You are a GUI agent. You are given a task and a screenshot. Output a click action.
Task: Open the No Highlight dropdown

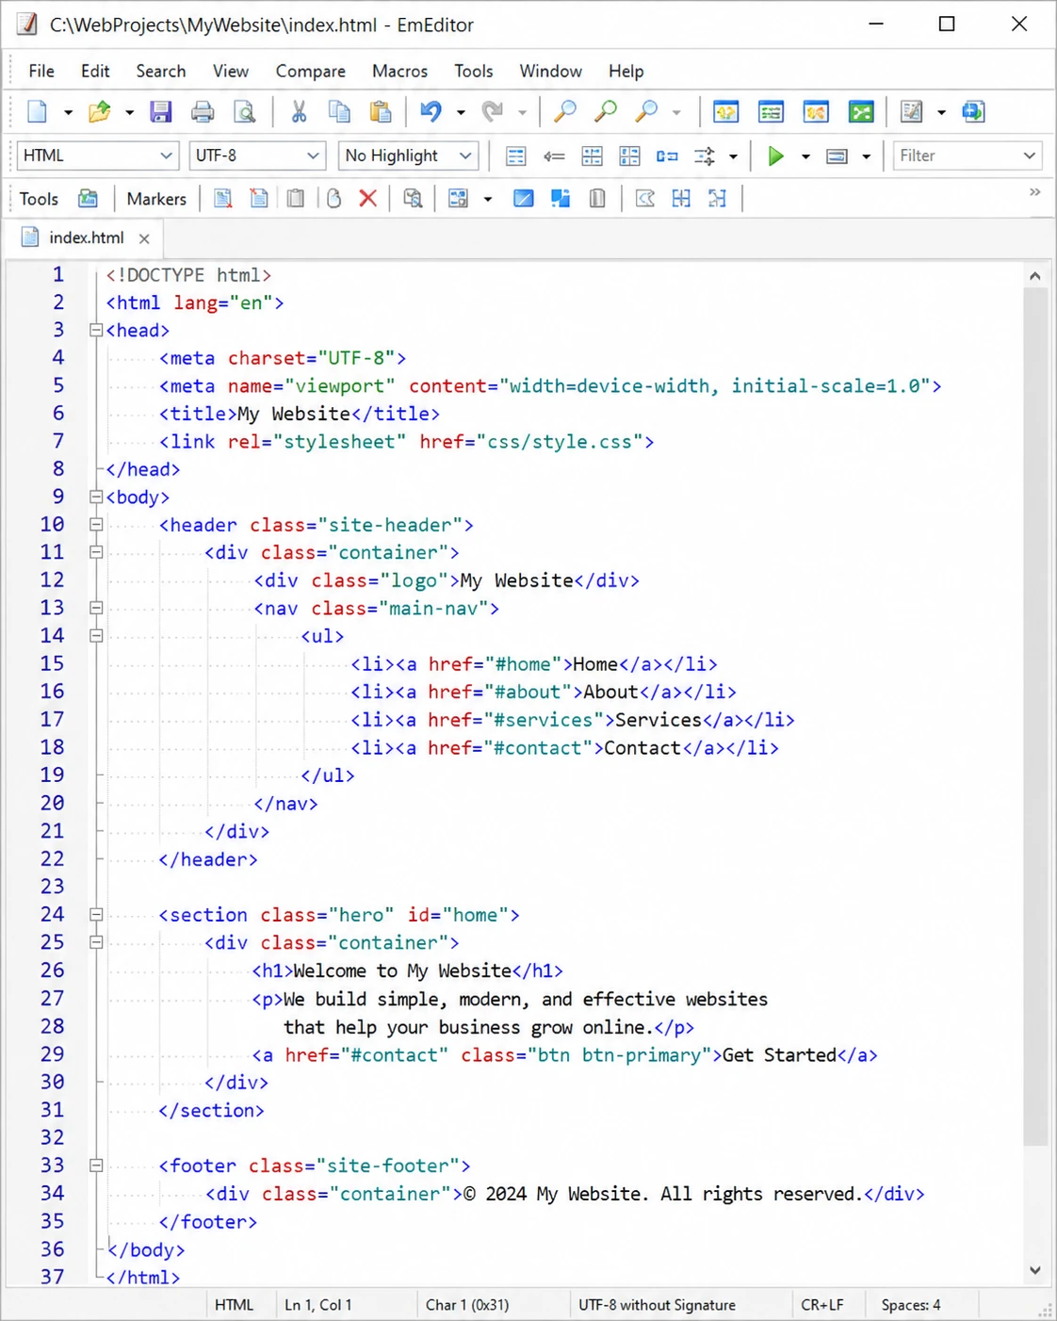408,155
